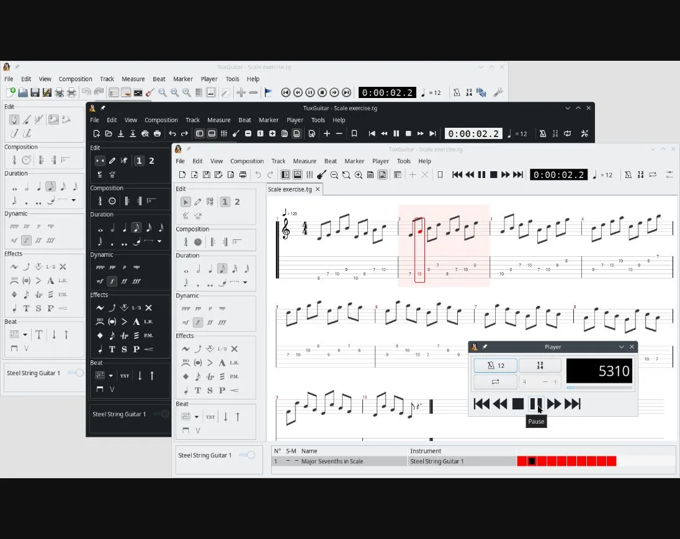Toggle the count-down icon in the front toolbar
This screenshot has width=680, height=539.
click(640, 175)
